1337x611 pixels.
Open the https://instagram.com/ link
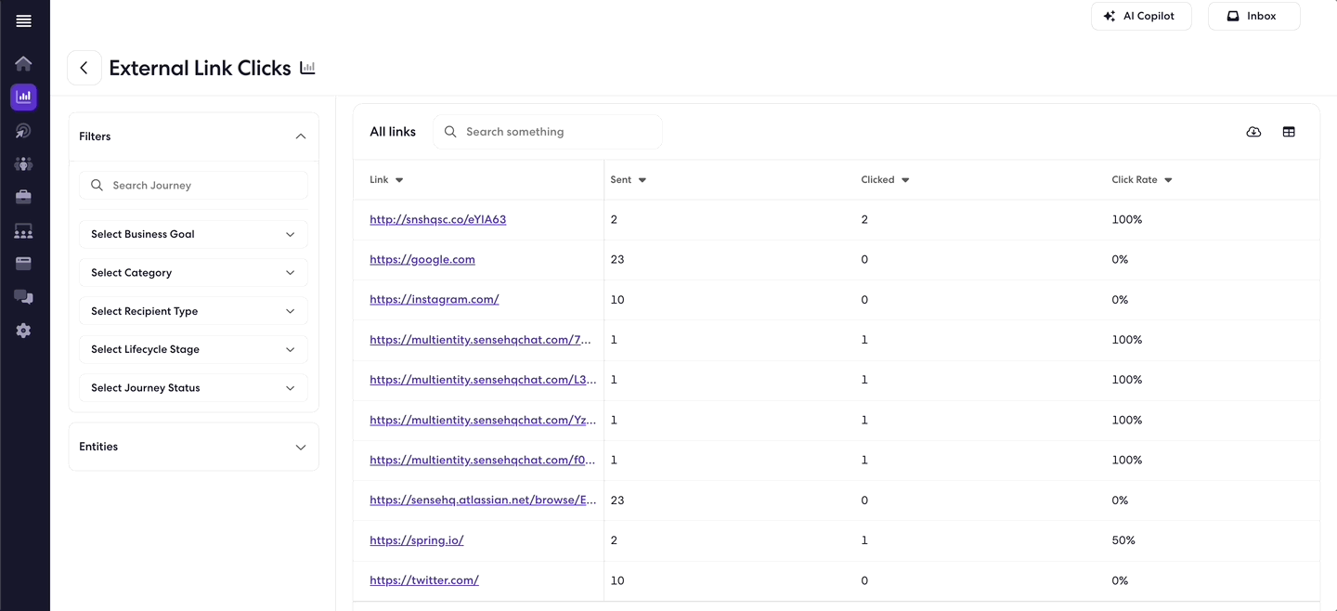435,300
